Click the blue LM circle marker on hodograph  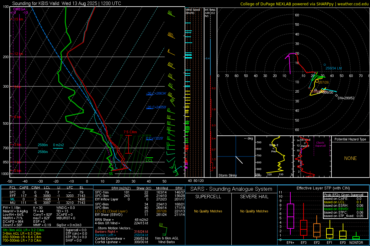click(325, 65)
